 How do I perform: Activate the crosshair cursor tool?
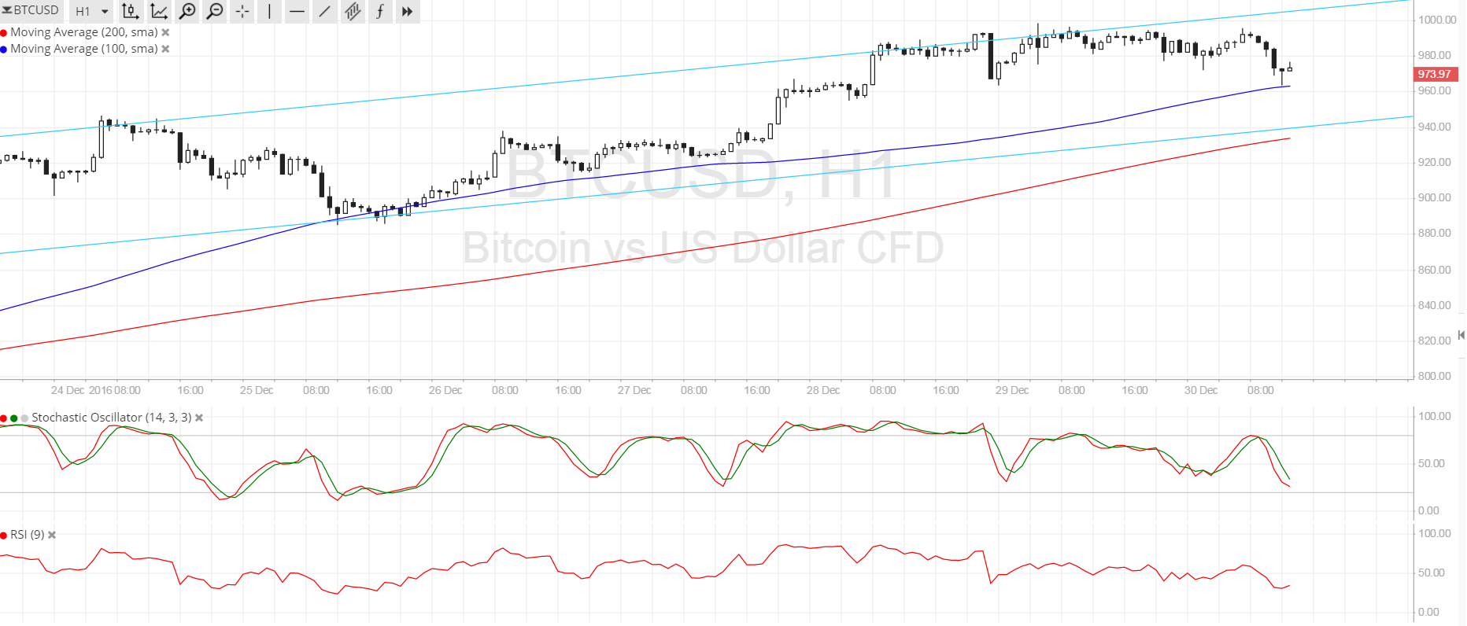[242, 11]
